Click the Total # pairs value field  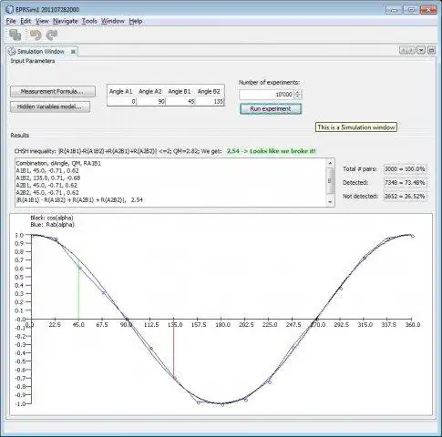click(405, 169)
